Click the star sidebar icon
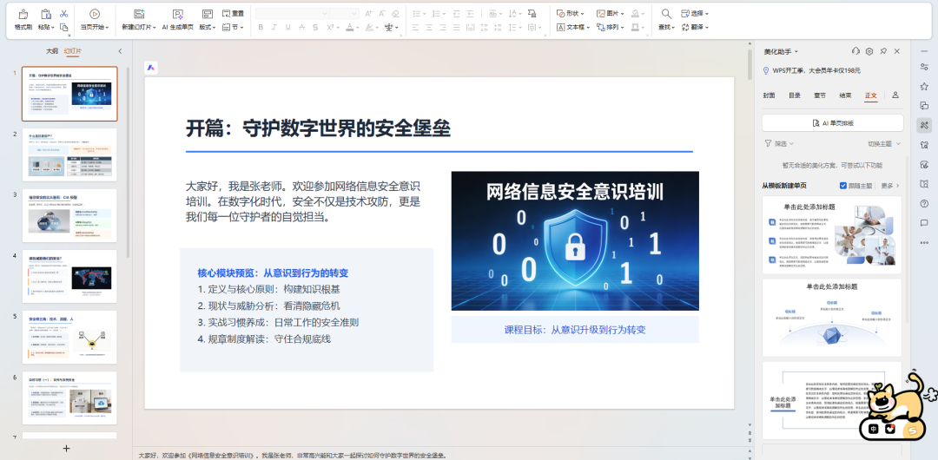 coord(924,86)
